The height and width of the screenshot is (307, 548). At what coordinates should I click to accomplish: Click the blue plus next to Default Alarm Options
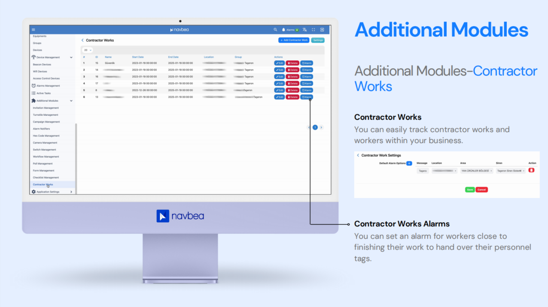[409, 163]
